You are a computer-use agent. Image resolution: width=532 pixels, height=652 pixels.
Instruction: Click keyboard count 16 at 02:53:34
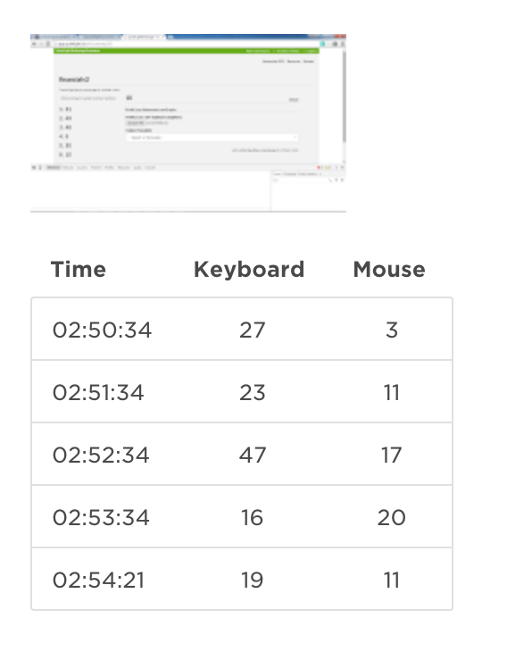(x=253, y=517)
